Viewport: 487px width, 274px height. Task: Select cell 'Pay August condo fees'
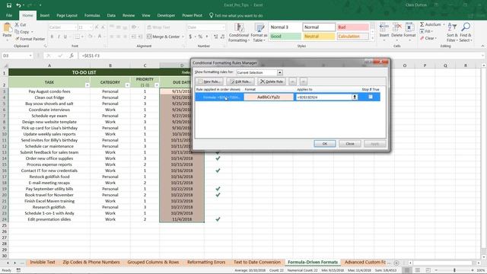tap(49, 91)
